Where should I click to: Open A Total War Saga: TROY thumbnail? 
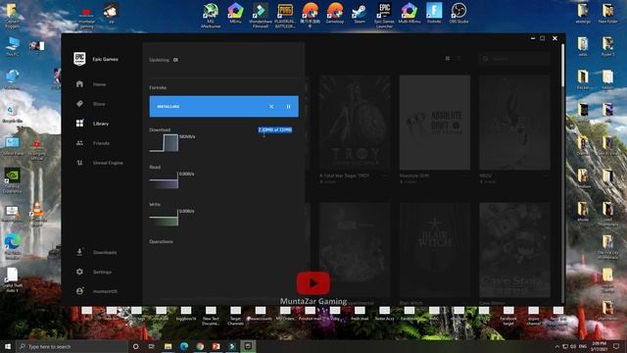[355, 123]
